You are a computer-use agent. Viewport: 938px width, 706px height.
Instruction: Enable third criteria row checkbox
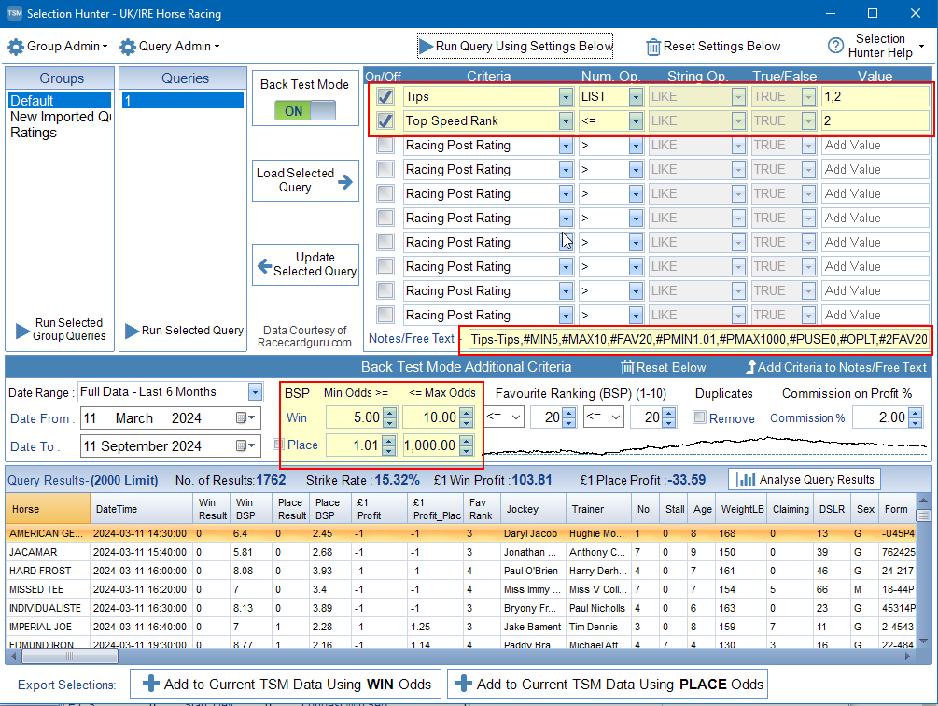[x=385, y=145]
